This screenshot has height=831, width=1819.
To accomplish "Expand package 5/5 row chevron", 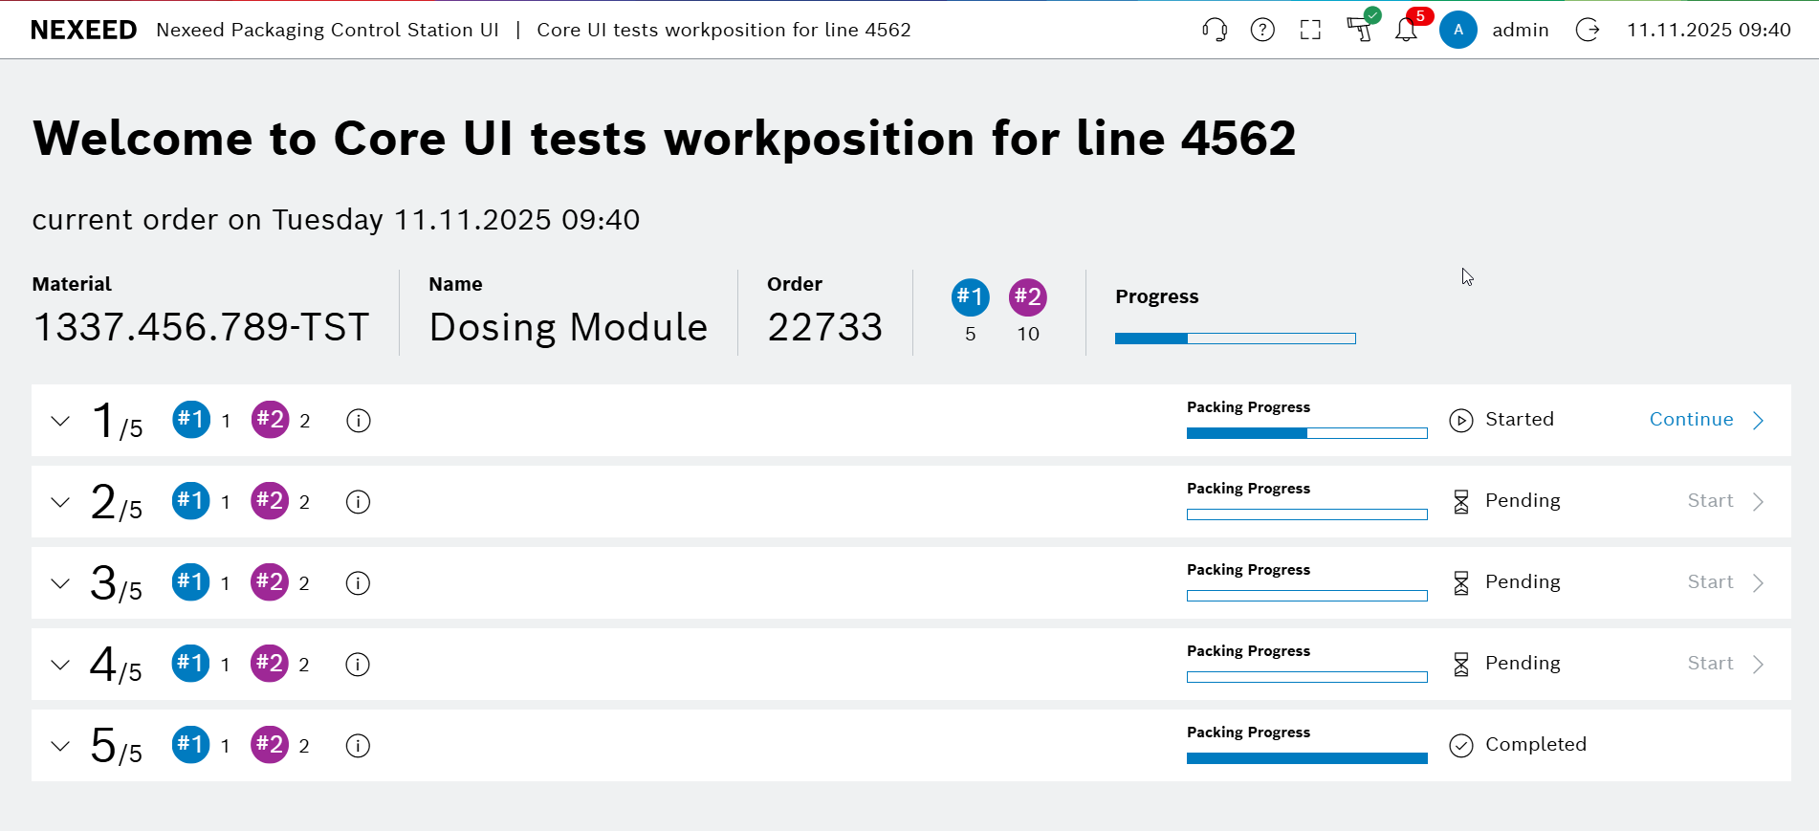I will [x=60, y=746].
